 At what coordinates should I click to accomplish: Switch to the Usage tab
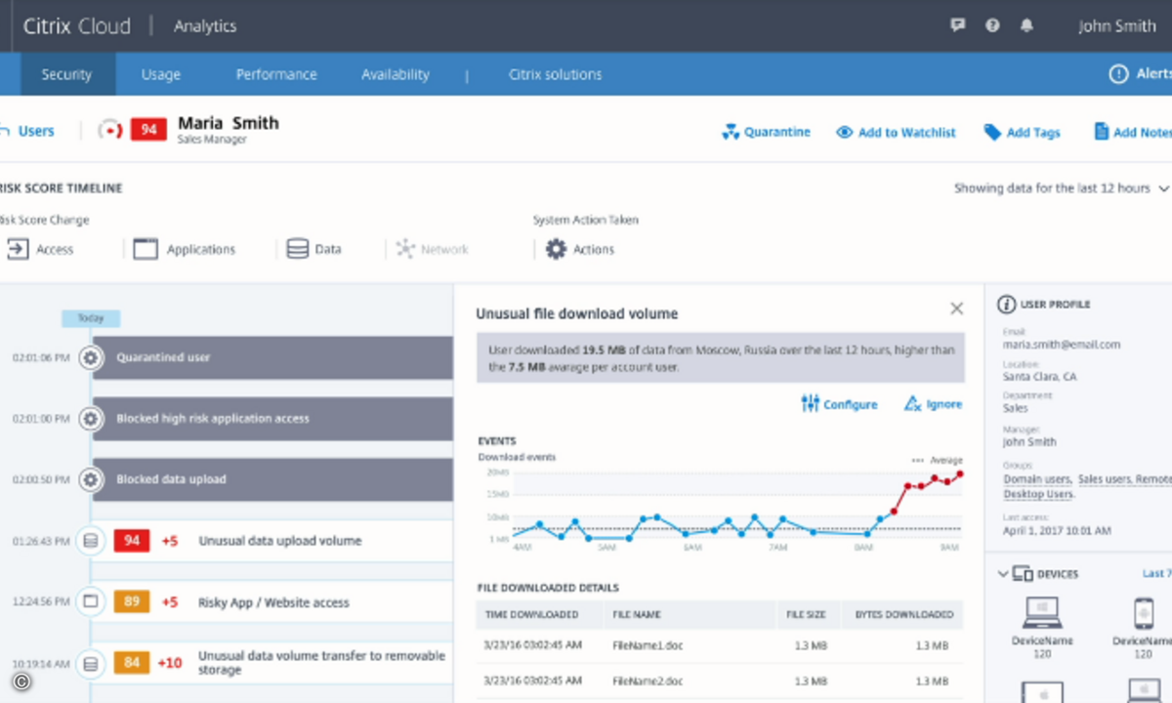(161, 74)
